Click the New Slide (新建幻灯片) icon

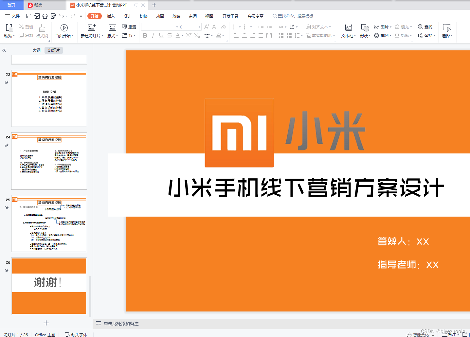point(92,28)
